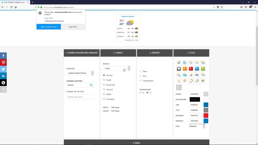Select the Vertical module format

point(104,89)
